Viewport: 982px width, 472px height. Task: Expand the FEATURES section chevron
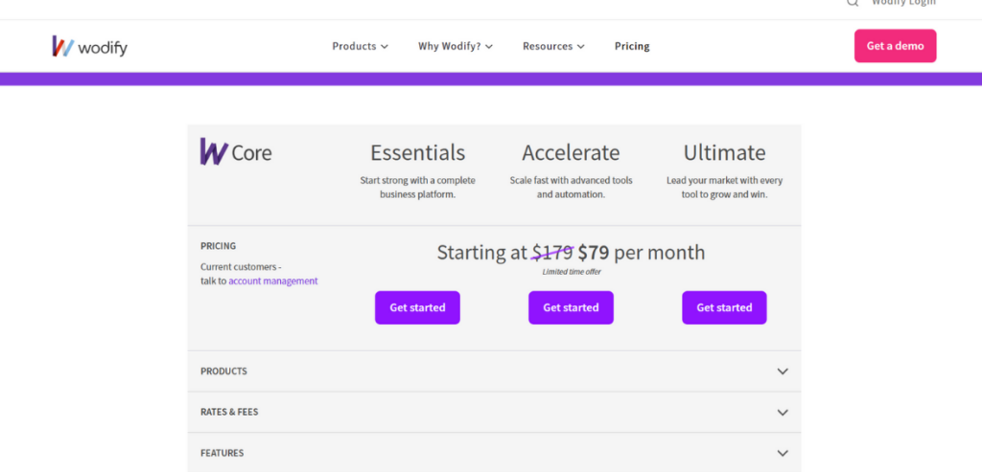tap(783, 453)
